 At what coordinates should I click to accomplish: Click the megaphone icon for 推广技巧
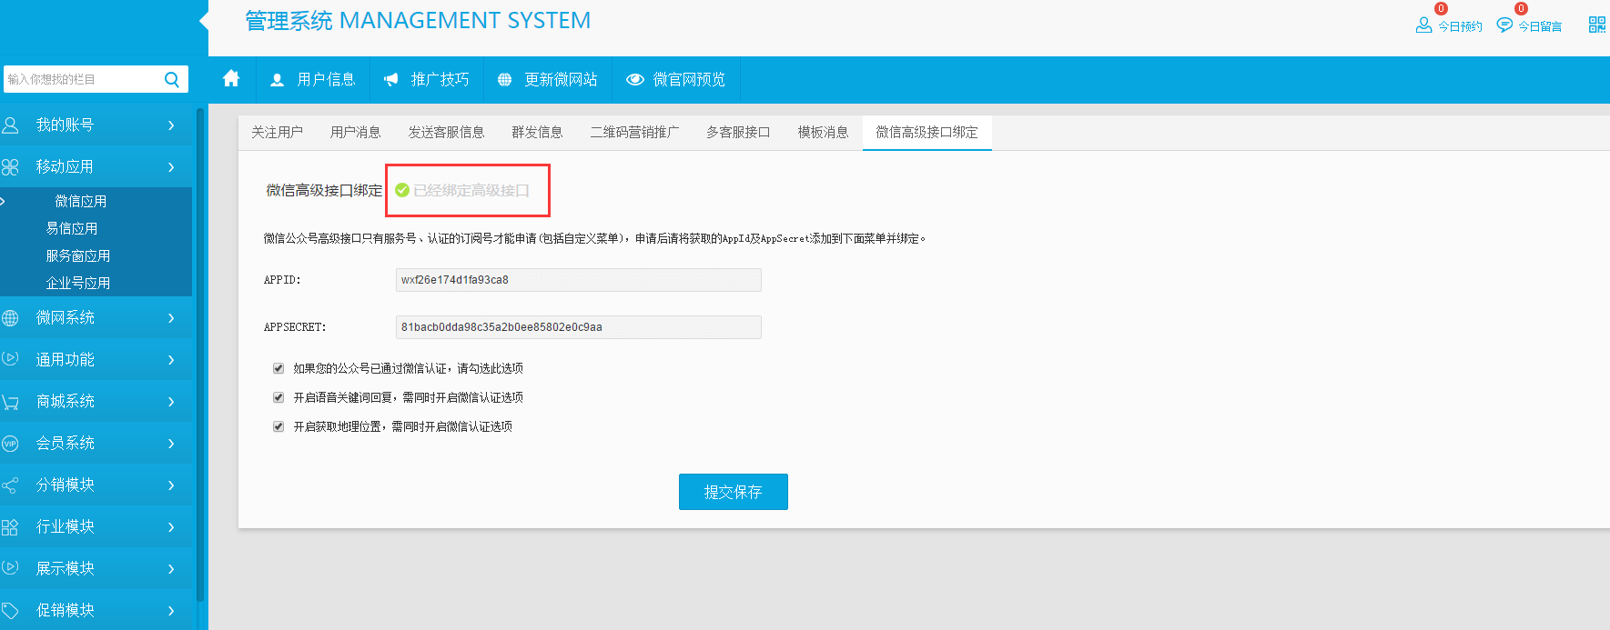pyautogui.click(x=391, y=80)
